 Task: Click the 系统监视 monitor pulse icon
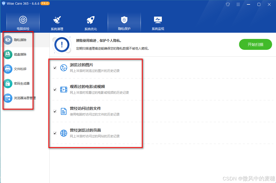[158, 20]
